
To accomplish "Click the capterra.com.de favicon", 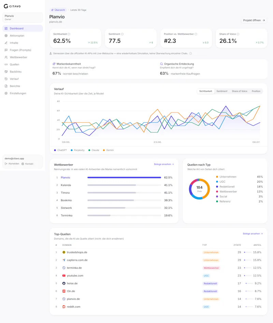I will [64, 260].
